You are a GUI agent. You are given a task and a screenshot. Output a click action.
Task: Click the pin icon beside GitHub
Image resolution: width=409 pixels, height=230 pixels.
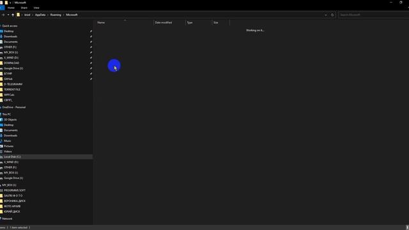[91, 79]
